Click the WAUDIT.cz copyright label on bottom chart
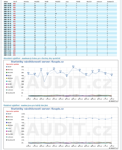122x150 pixels. 113,148
